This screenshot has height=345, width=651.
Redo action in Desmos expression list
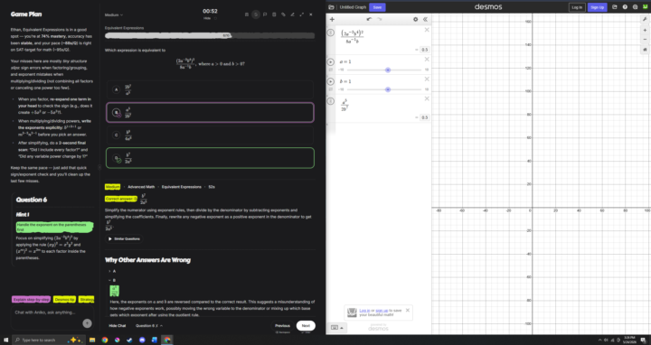[x=380, y=19]
